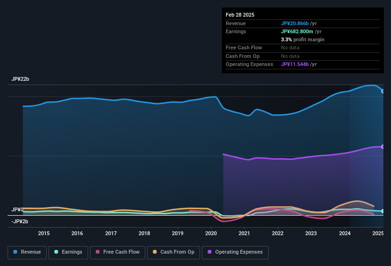The width and height of the screenshot is (391, 266).
Task: Click the JP¥22b y-axis label
Action: (20, 79)
